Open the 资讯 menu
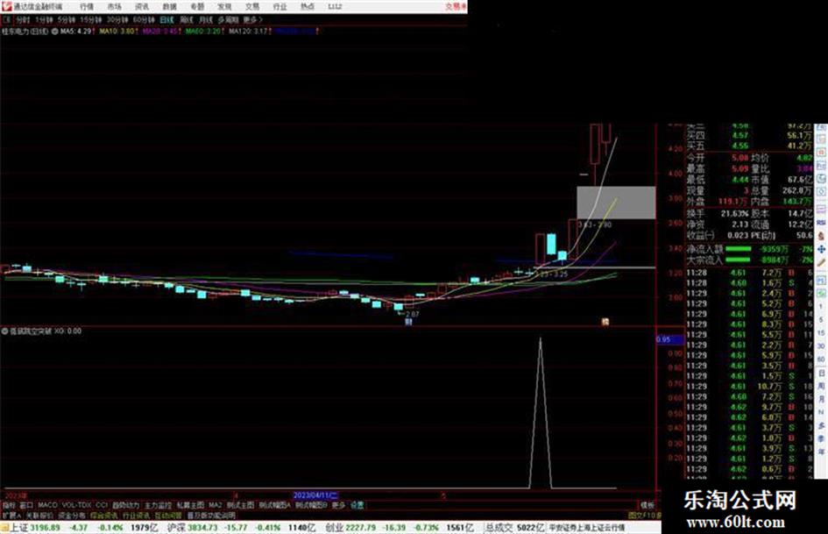828x534 pixels. pyautogui.click(x=142, y=7)
